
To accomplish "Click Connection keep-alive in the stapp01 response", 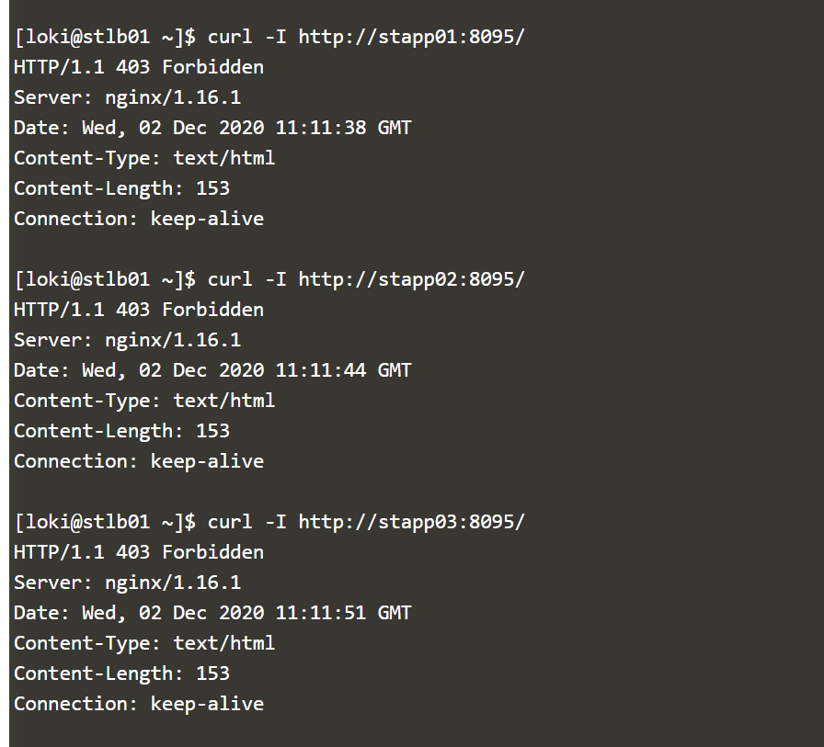I will (x=139, y=219).
